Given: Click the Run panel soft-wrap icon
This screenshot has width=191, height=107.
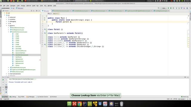Looking at the screenshot, I should (6, 85).
